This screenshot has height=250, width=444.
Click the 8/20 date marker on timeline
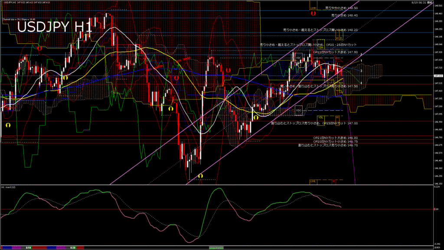(x=73, y=247)
